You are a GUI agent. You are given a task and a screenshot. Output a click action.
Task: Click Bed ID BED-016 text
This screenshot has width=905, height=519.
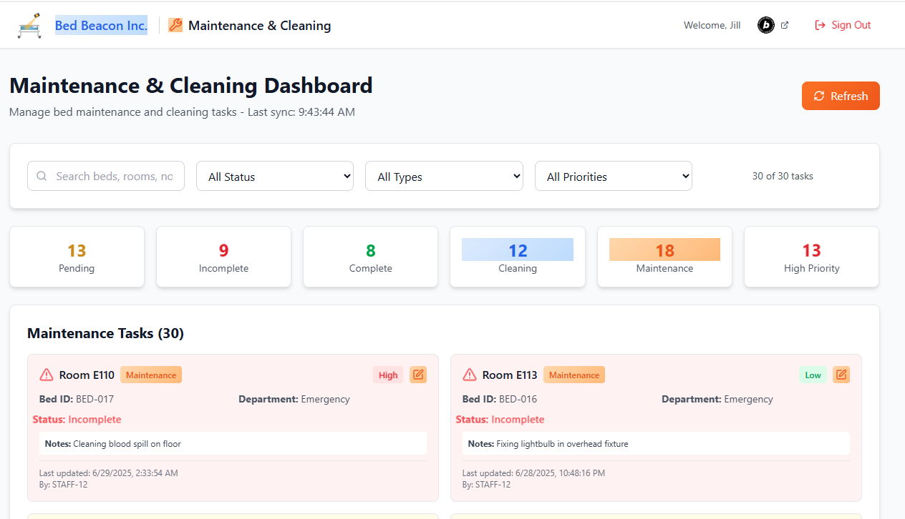(500, 399)
